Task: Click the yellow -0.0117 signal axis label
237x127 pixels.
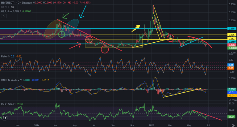Action: pyautogui.click(x=232, y=95)
